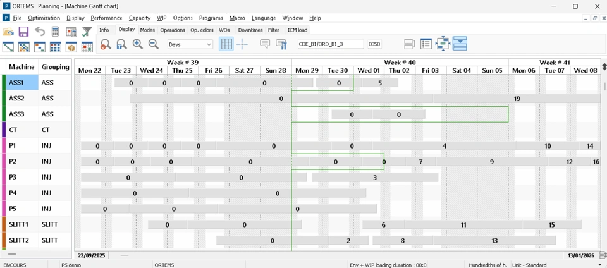This screenshot has width=607, height=268.
Task: Select the fit-to-window Gantt icon with arrows
Action: pos(442,44)
